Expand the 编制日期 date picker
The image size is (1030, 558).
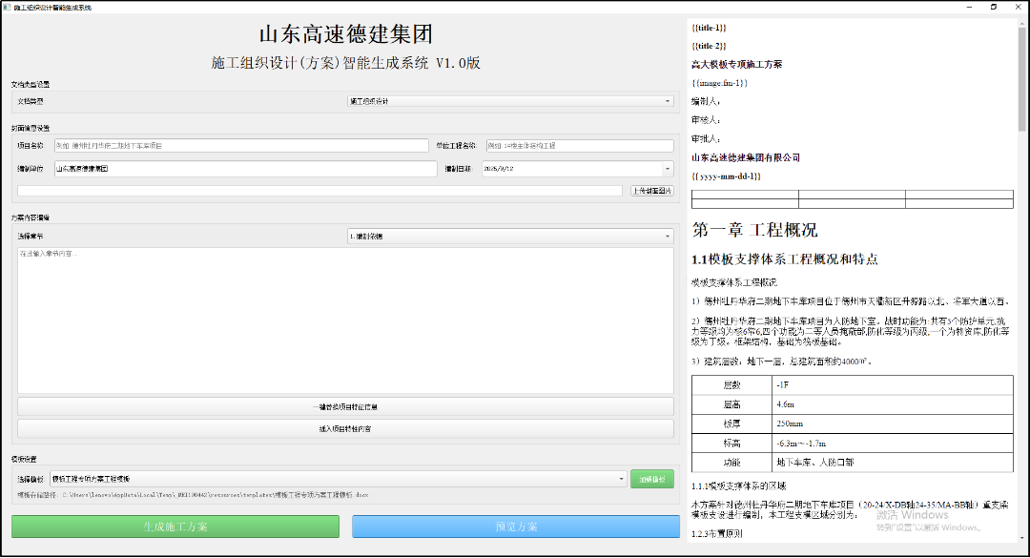tap(668, 169)
